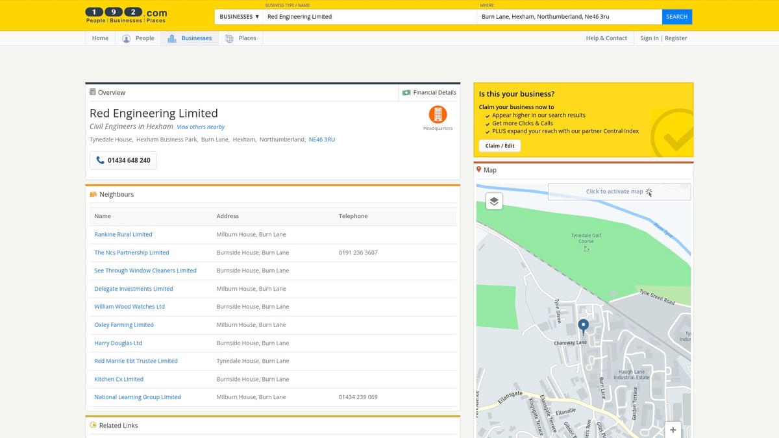Click in the Where location search field
The width and height of the screenshot is (779, 438).
tap(569, 17)
